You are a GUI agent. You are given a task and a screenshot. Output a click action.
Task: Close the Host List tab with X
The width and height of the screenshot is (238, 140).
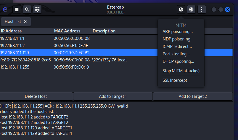pos(25,22)
